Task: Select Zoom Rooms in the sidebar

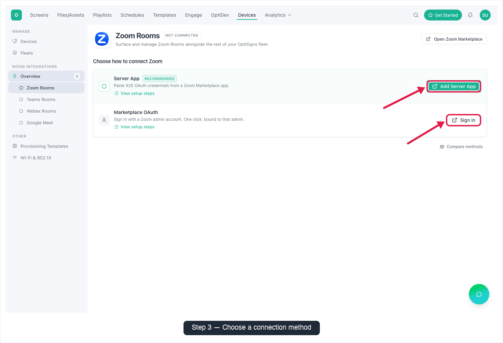Action: pyautogui.click(x=46, y=88)
